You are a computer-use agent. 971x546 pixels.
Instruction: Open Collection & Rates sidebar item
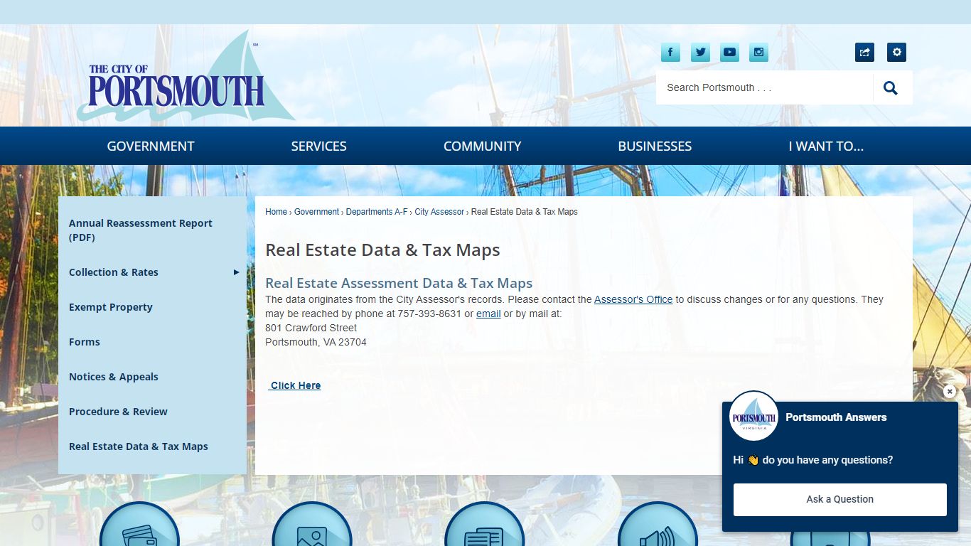click(114, 272)
